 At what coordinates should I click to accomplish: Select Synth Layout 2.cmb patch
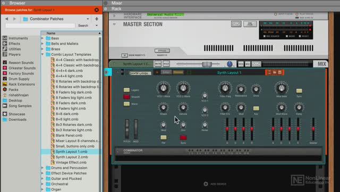click(71, 157)
